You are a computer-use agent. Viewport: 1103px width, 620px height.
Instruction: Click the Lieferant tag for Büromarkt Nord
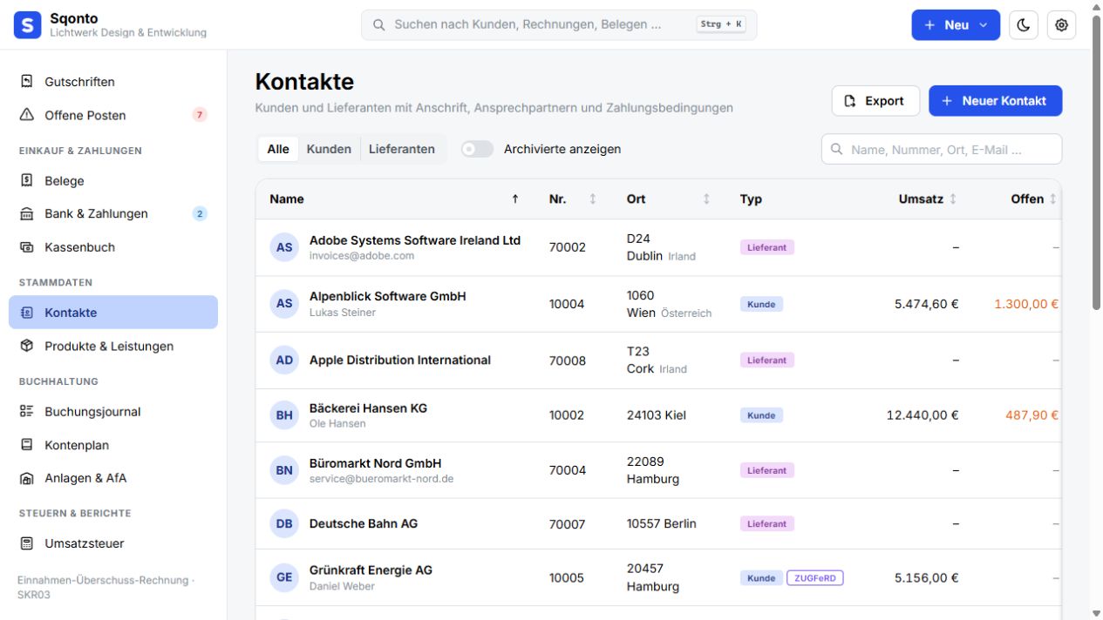pyautogui.click(x=766, y=470)
